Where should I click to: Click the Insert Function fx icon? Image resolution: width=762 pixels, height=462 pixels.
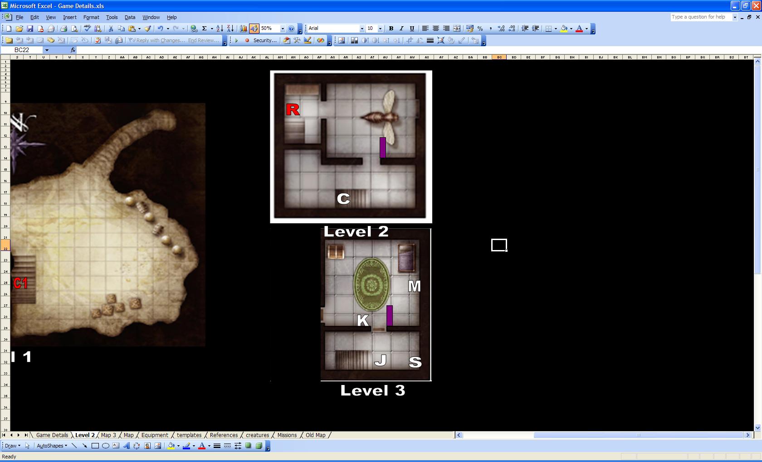pyautogui.click(x=73, y=50)
